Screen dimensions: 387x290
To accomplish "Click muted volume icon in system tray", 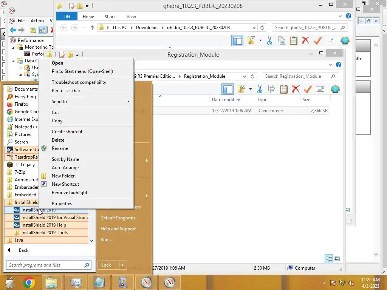I will tap(351, 283).
